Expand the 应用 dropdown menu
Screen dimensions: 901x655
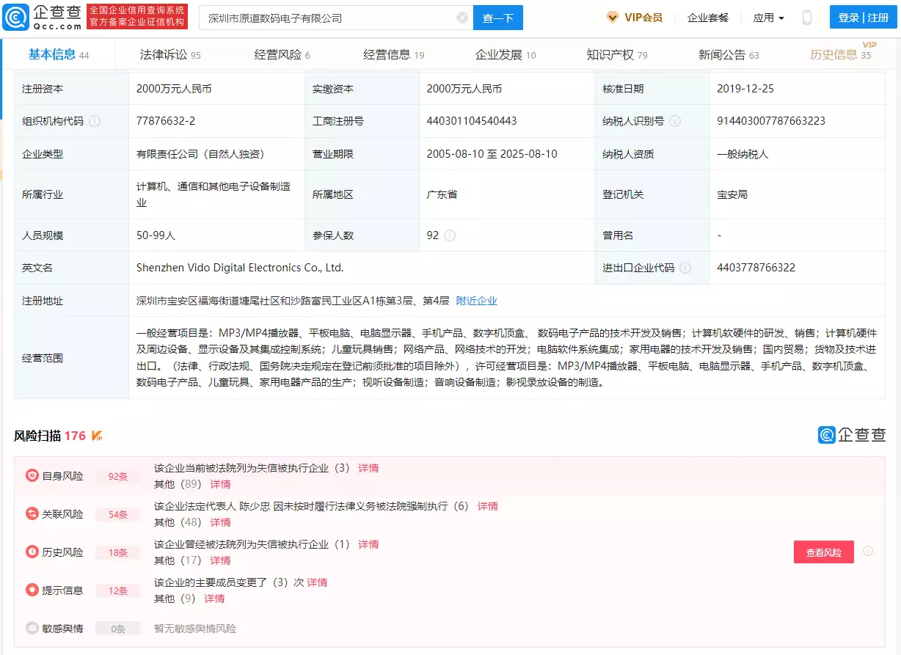(768, 18)
